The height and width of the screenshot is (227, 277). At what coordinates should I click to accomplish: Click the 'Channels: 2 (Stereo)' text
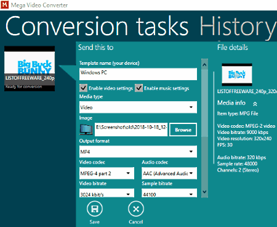pyautogui.click(x=238, y=170)
